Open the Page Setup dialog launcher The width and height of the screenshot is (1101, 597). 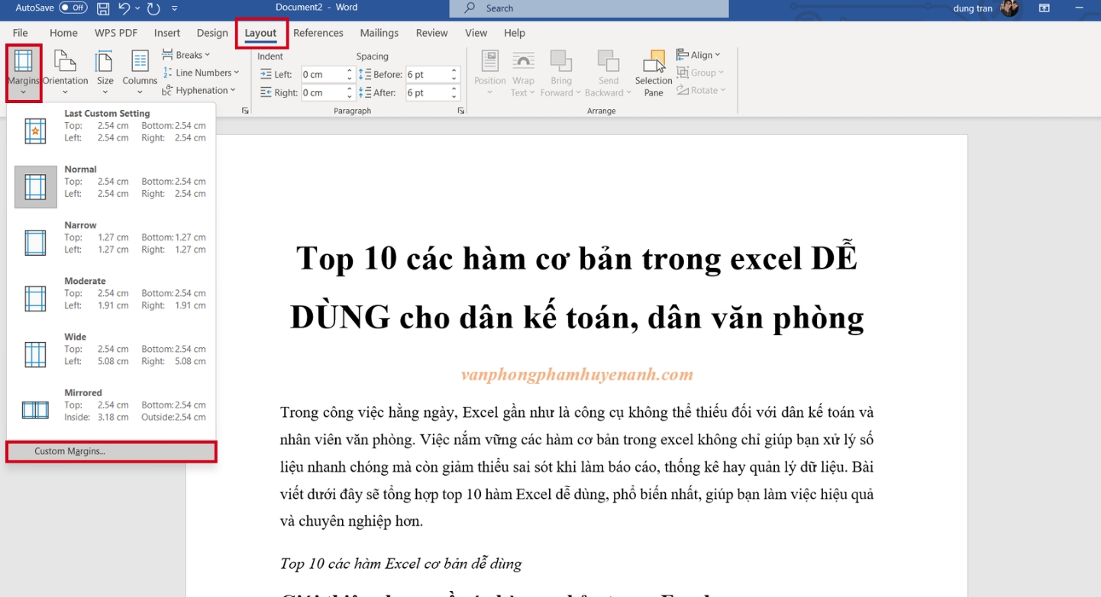pos(245,111)
